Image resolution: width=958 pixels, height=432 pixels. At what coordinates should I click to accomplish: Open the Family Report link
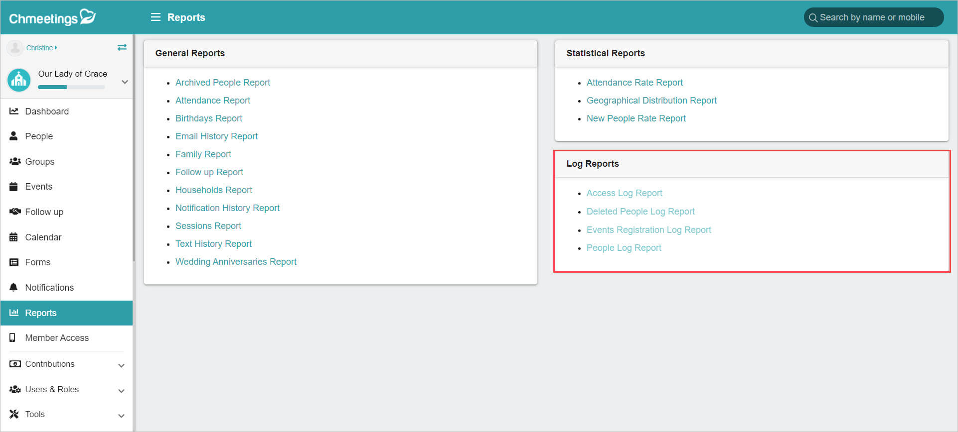pyautogui.click(x=203, y=154)
